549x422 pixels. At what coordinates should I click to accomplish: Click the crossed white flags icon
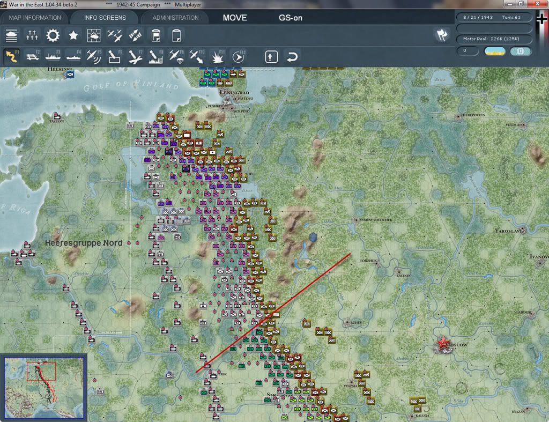pos(442,35)
